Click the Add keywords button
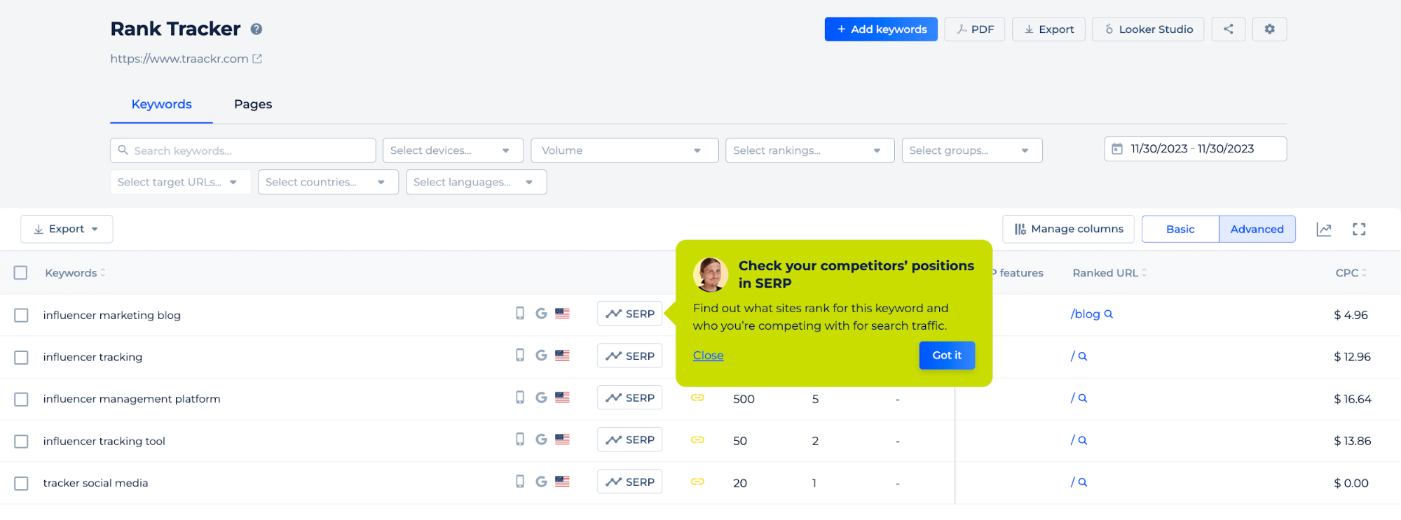The image size is (1401, 520). [x=881, y=29]
